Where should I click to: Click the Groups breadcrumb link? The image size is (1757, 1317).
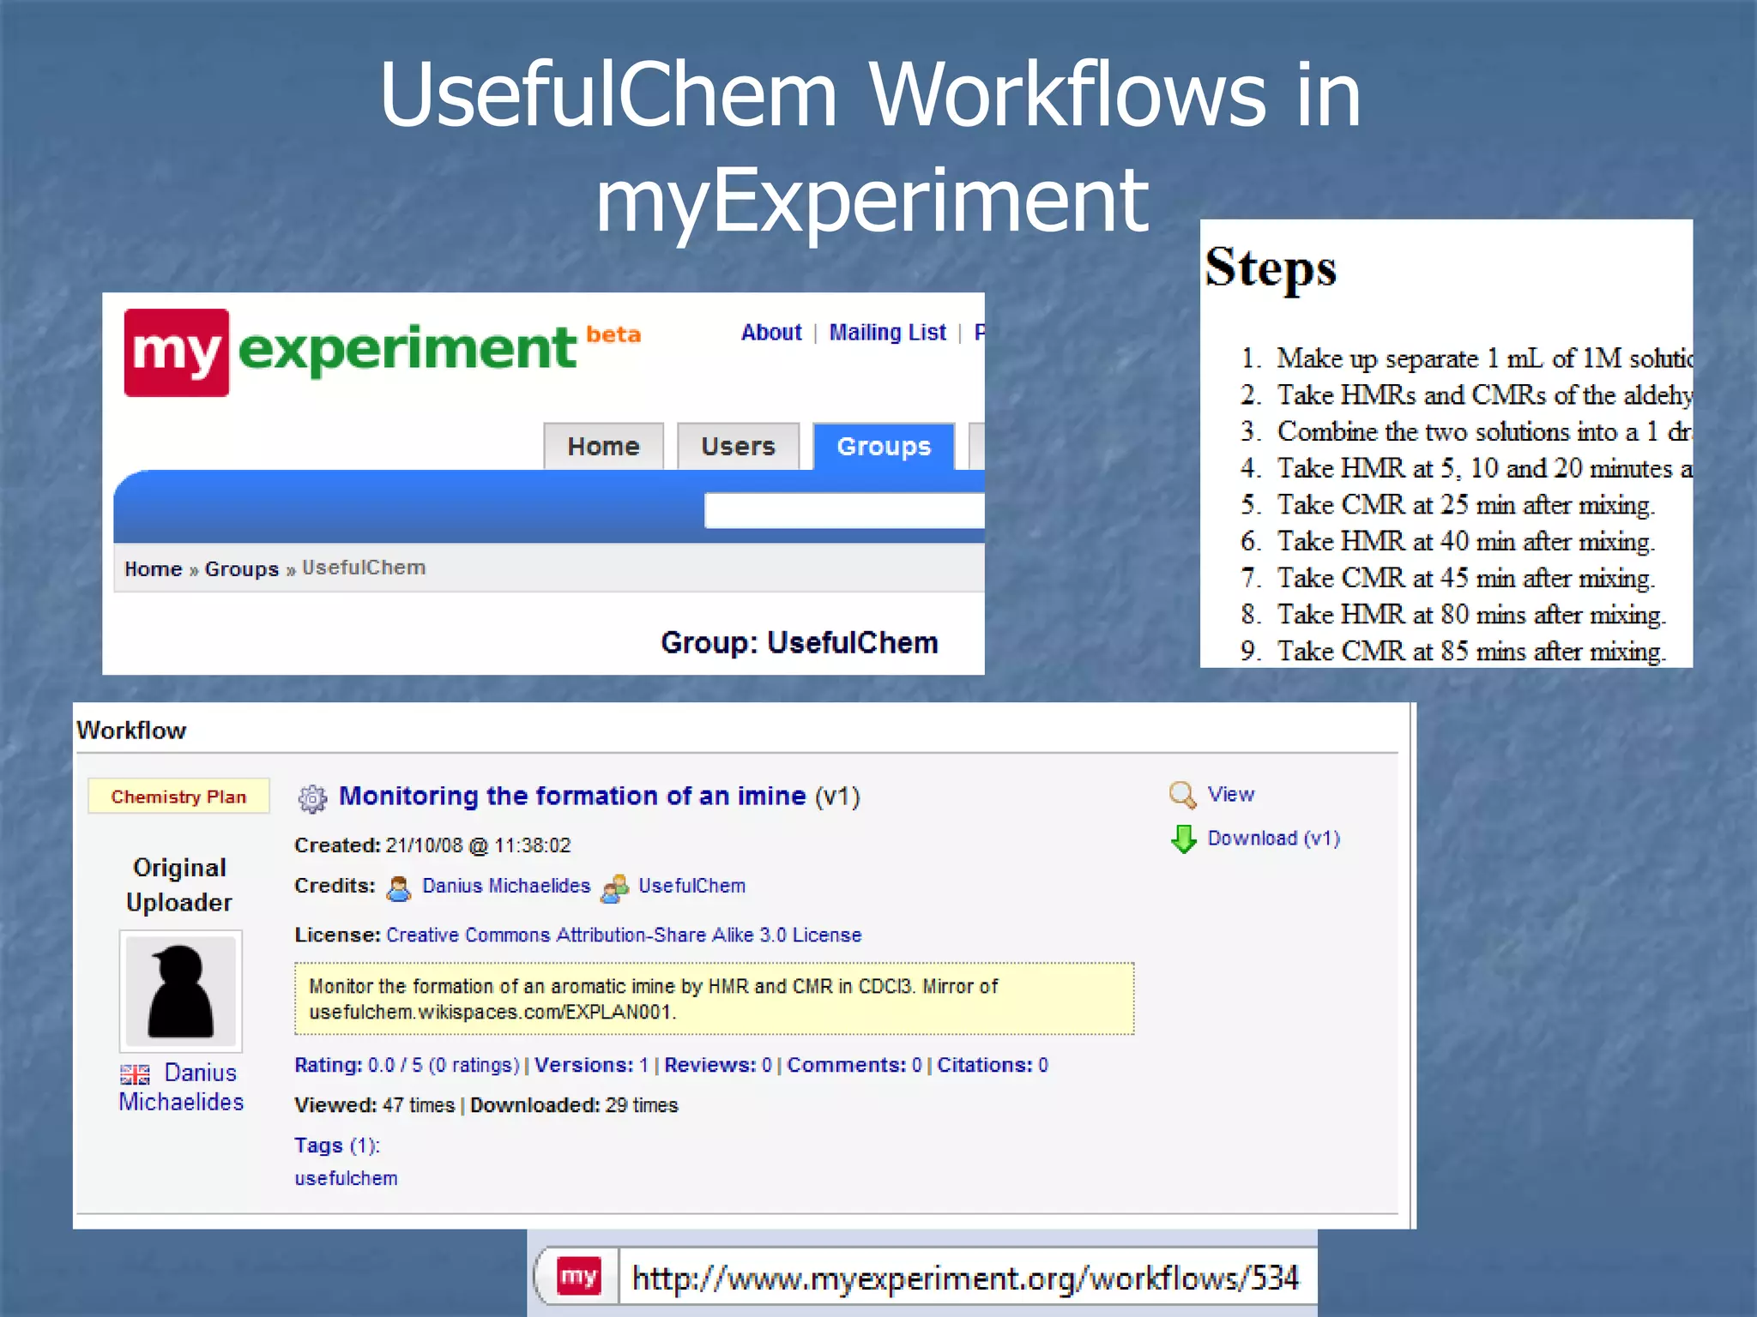click(x=242, y=569)
